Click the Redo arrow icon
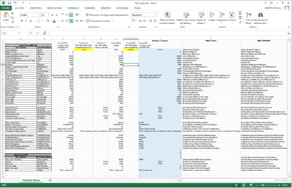Screen dimensions: 292x188 [x=22, y=3]
